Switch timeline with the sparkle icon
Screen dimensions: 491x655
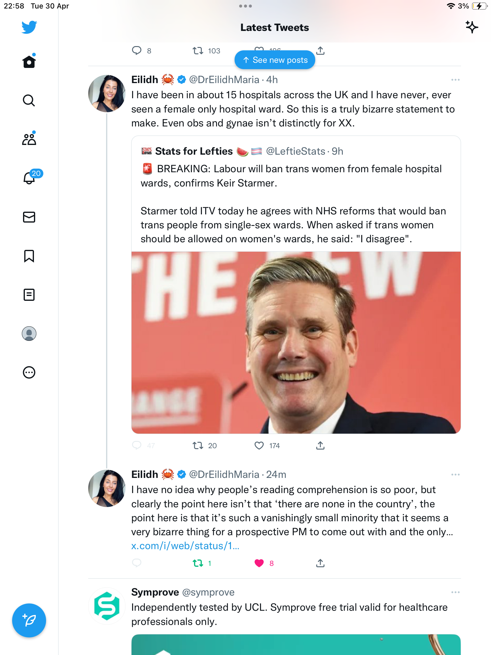pos(472,27)
